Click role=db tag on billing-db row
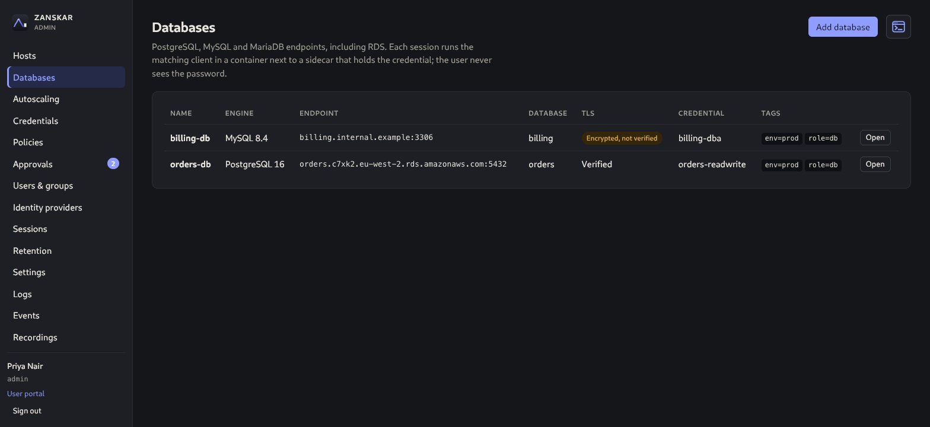The width and height of the screenshot is (930, 427). tap(823, 138)
